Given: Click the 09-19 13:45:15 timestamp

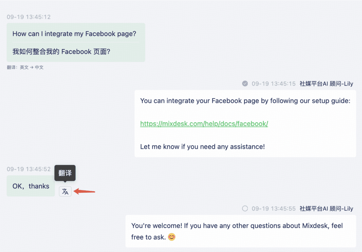Looking at the screenshot, I should coord(273,84).
